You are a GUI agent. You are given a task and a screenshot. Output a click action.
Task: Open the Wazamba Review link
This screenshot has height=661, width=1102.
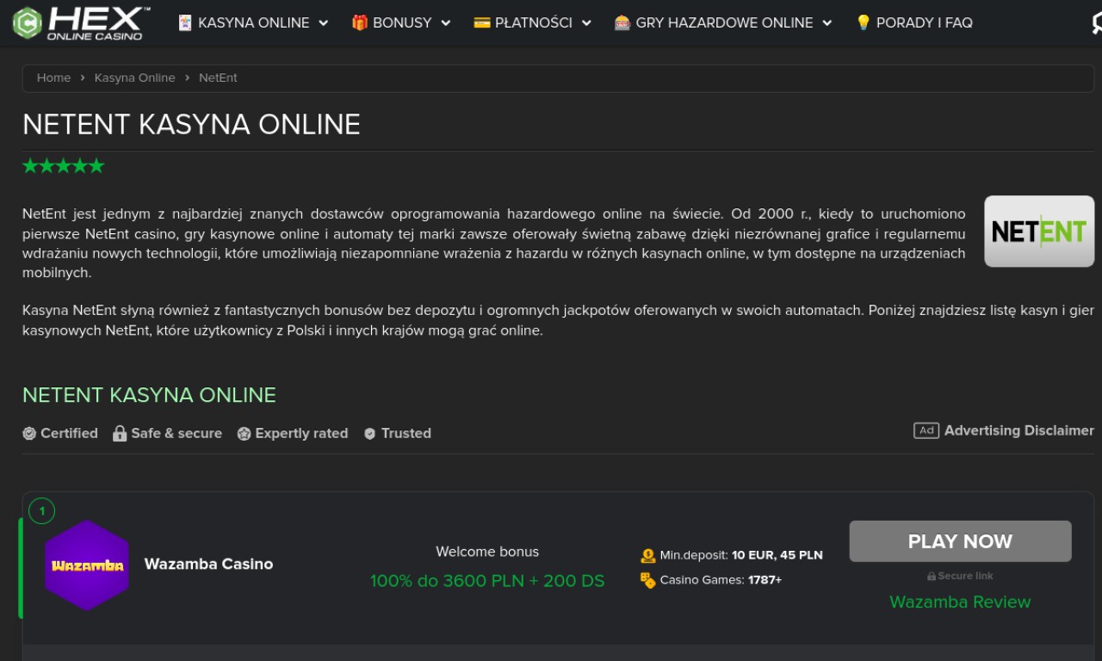point(960,602)
